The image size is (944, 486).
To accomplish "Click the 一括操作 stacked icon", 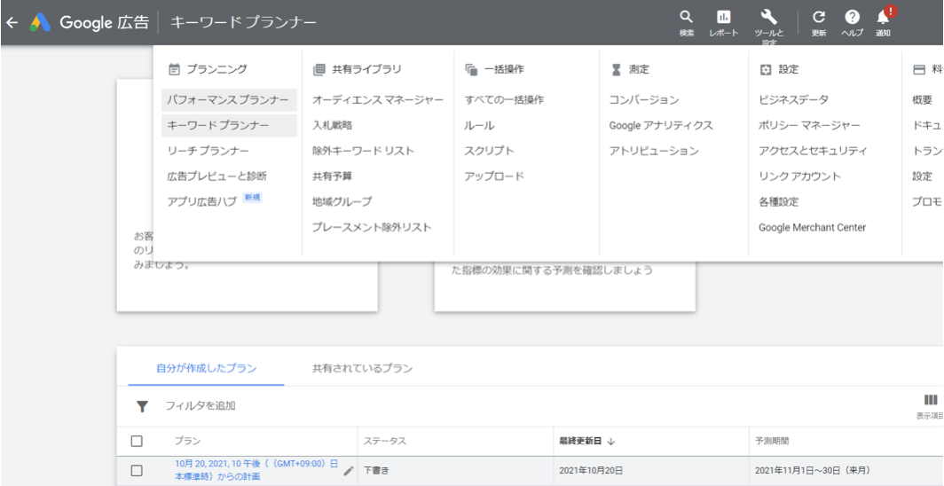I will (x=471, y=70).
